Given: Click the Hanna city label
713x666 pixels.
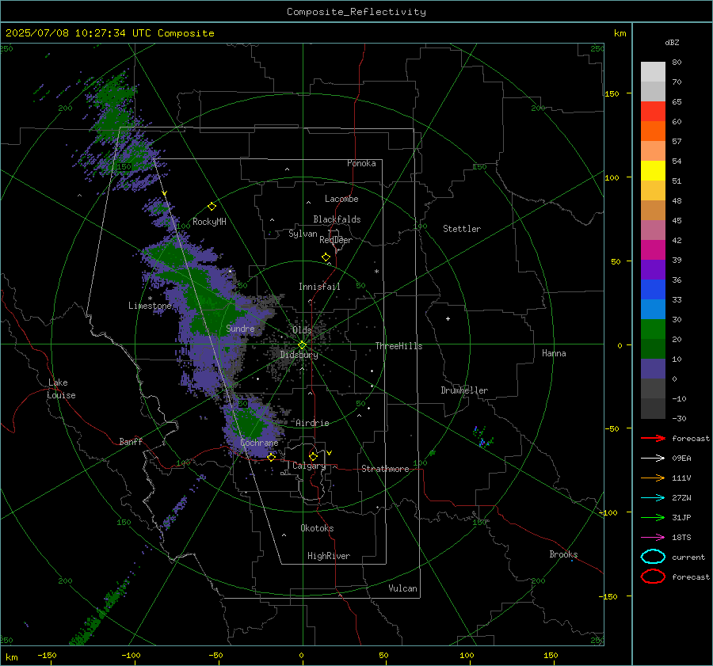Looking at the screenshot, I should 554,353.
